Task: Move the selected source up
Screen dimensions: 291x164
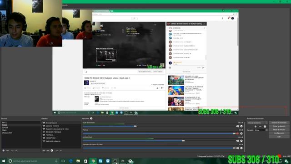Action: pos(56,150)
